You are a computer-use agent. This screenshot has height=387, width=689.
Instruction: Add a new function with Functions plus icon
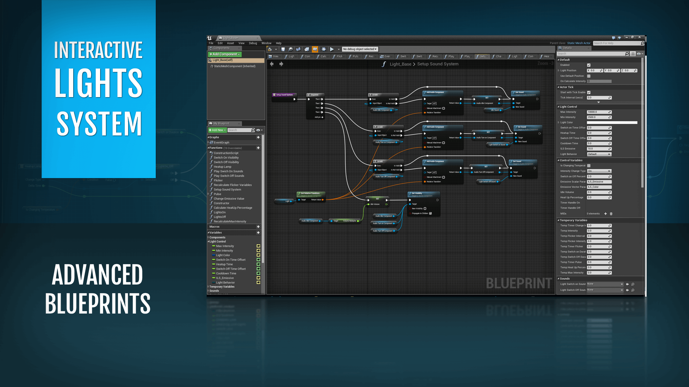tap(258, 148)
